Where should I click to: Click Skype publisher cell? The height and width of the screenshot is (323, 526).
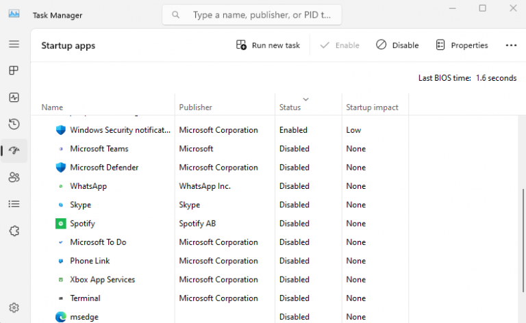[189, 205]
